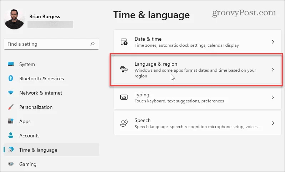Image resolution: width=285 pixels, height=172 pixels.
Task: Click the Brian Burgess account name
Action: click(45, 16)
